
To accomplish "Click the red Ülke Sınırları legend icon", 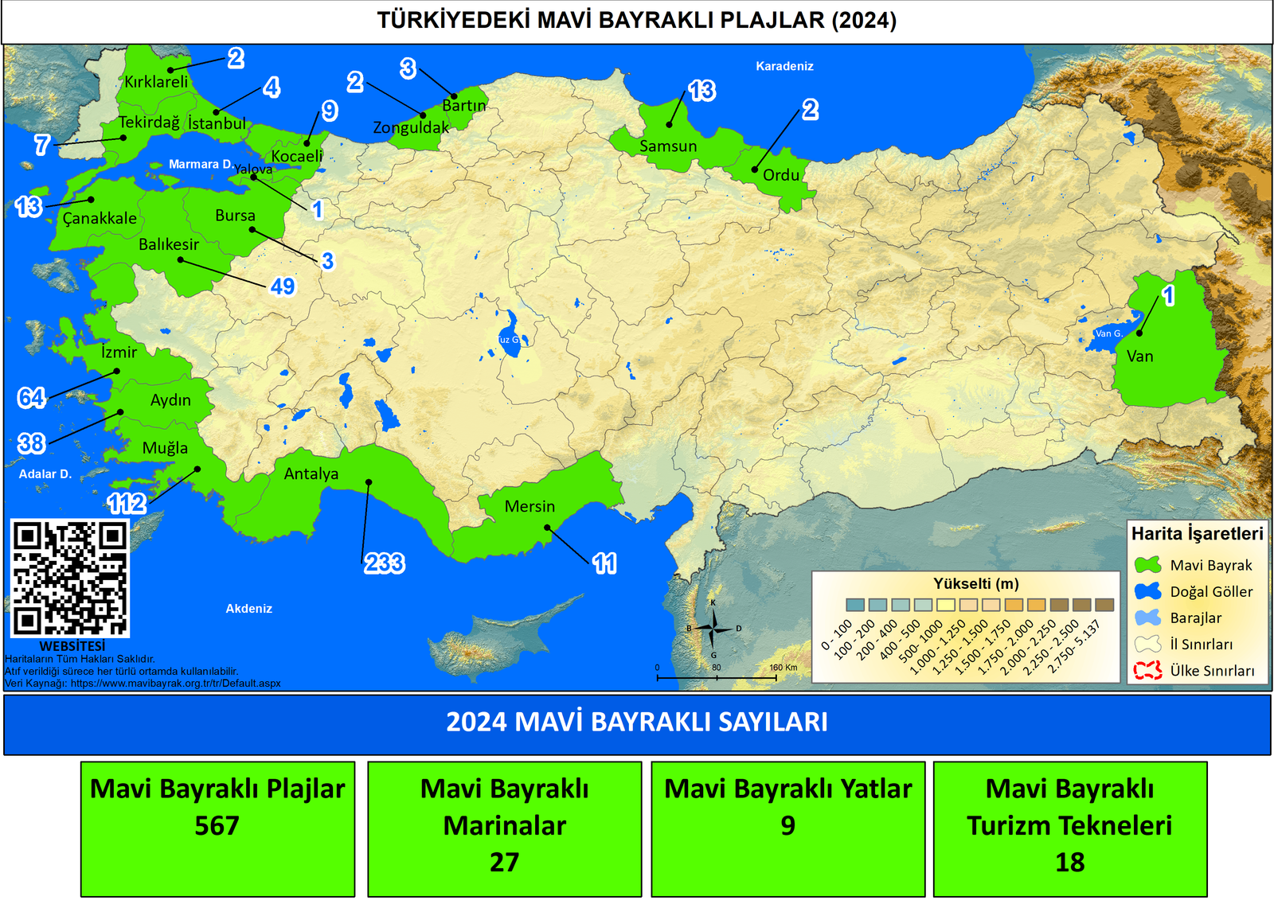I will (x=1147, y=671).
